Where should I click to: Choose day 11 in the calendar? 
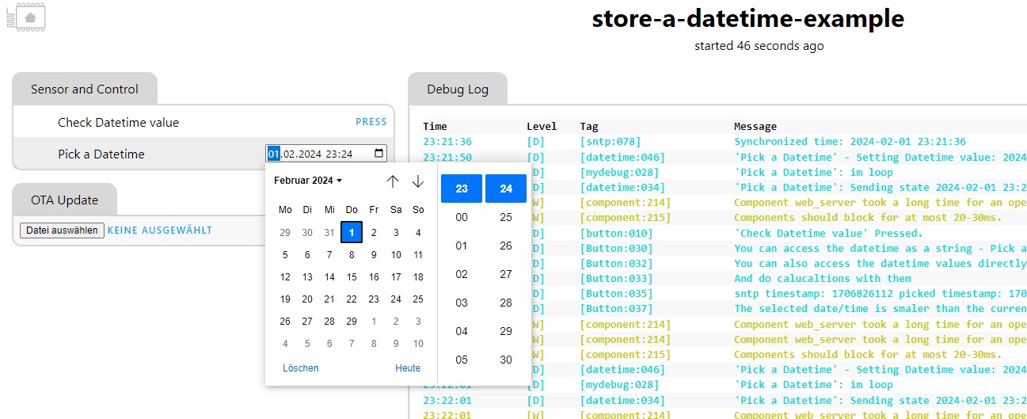(x=418, y=255)
